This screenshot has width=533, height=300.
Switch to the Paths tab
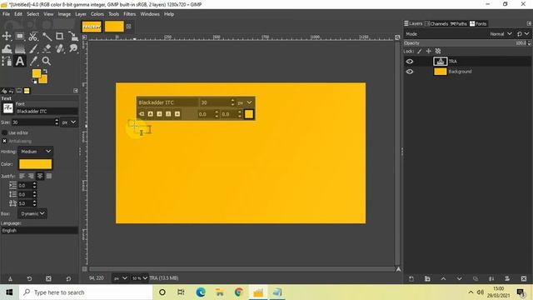(x=459, y=24)
